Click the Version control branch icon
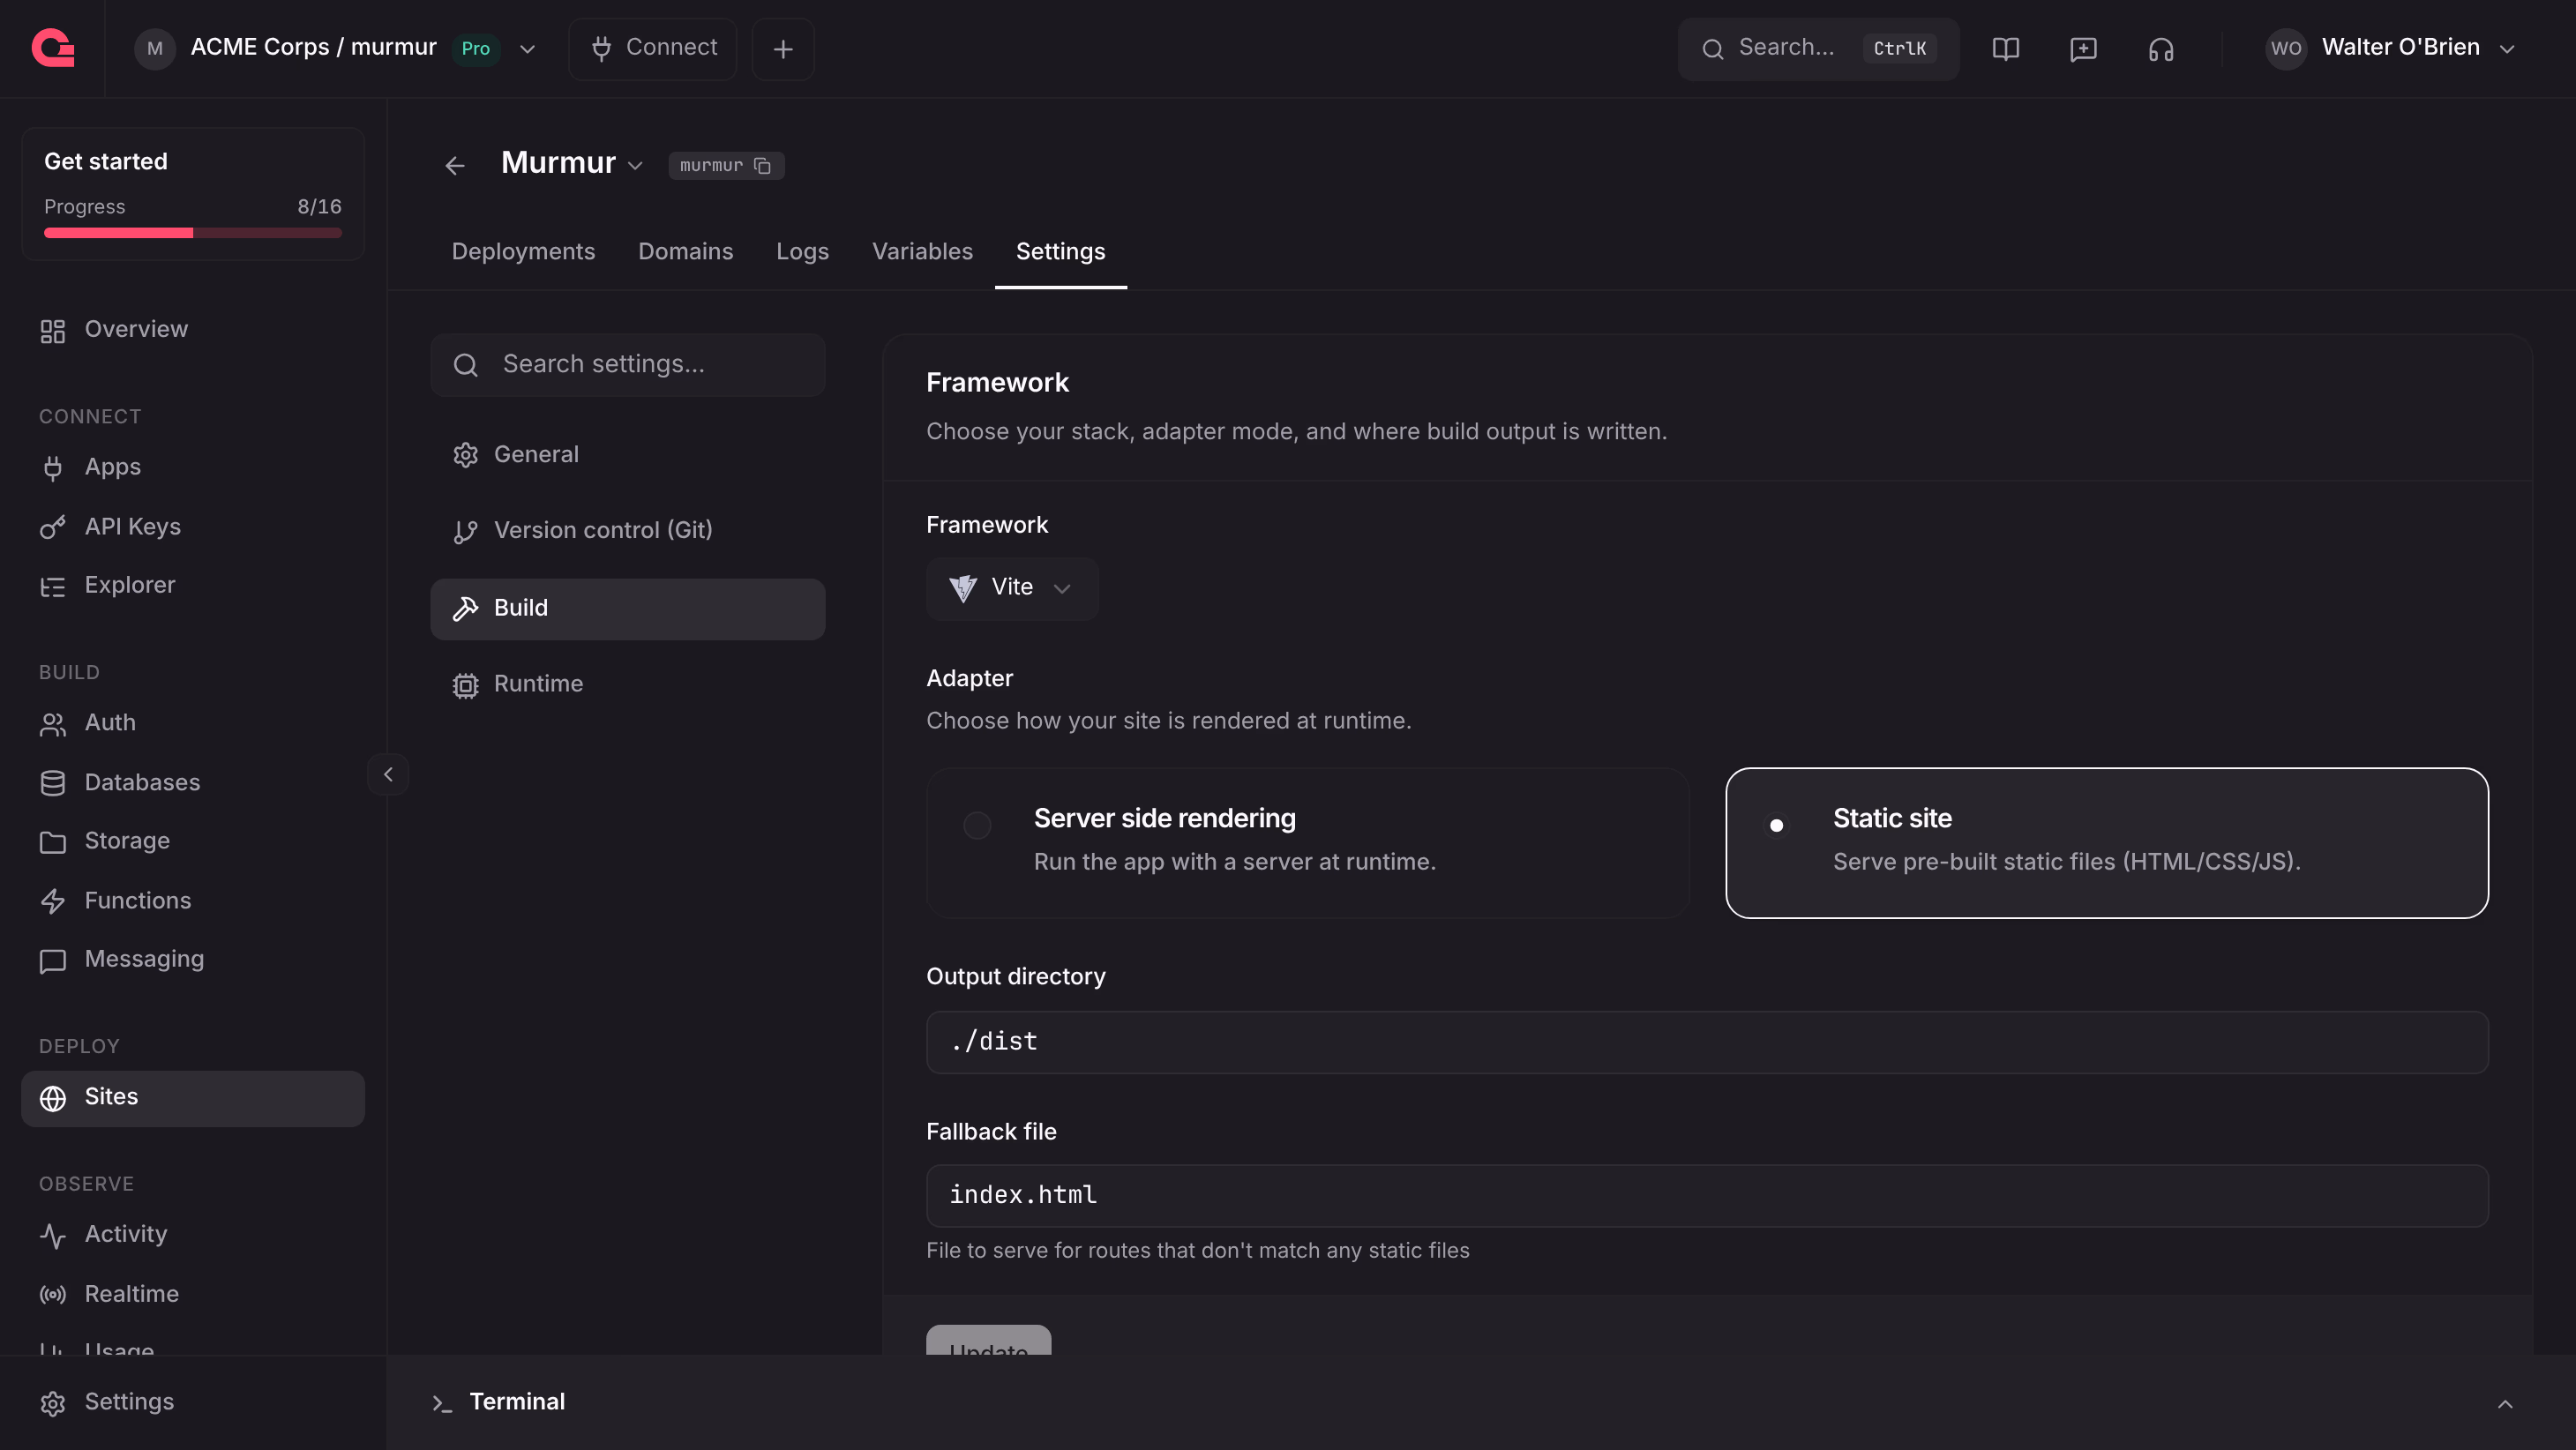The width and height of the screenshot is (2576, 1450). [465, 531]
